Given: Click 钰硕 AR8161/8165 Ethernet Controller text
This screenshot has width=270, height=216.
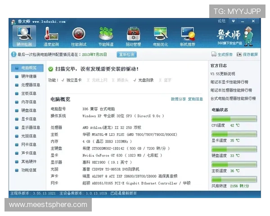Looking at the screenshot, I should tap(136, 183).
